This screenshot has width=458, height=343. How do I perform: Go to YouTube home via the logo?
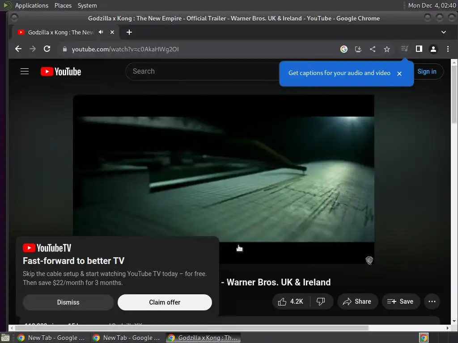(61, 71)
